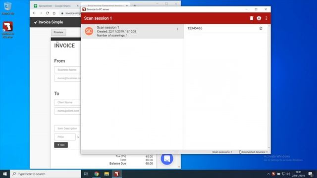Click Number of scannings: 1 text

[112, 36]
